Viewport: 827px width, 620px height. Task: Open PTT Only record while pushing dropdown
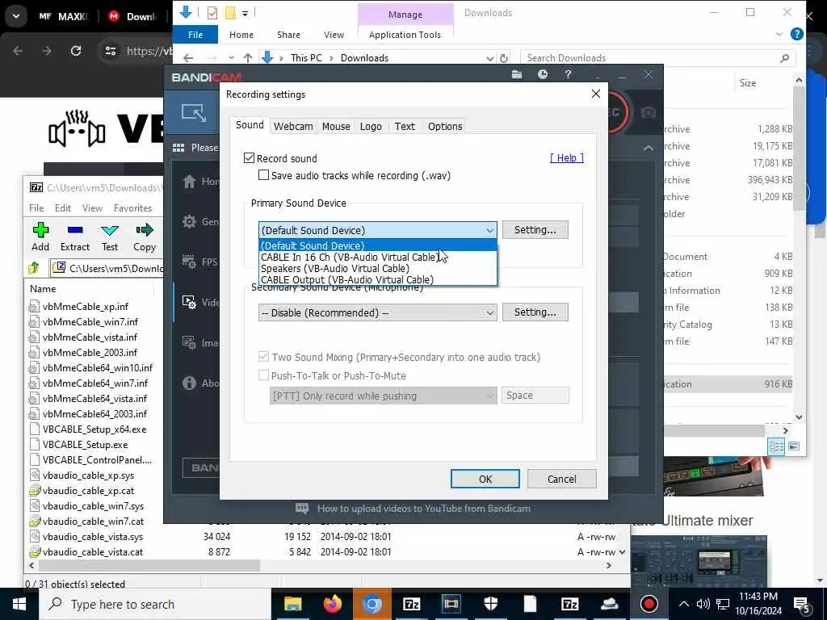point(384,396)
